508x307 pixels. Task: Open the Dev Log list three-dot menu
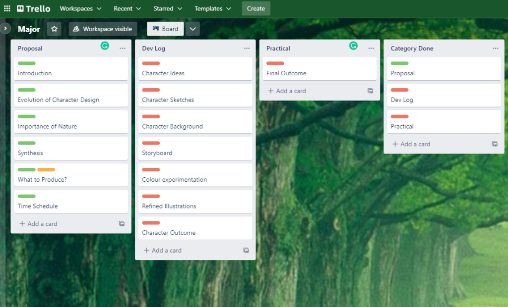(247, 49)
